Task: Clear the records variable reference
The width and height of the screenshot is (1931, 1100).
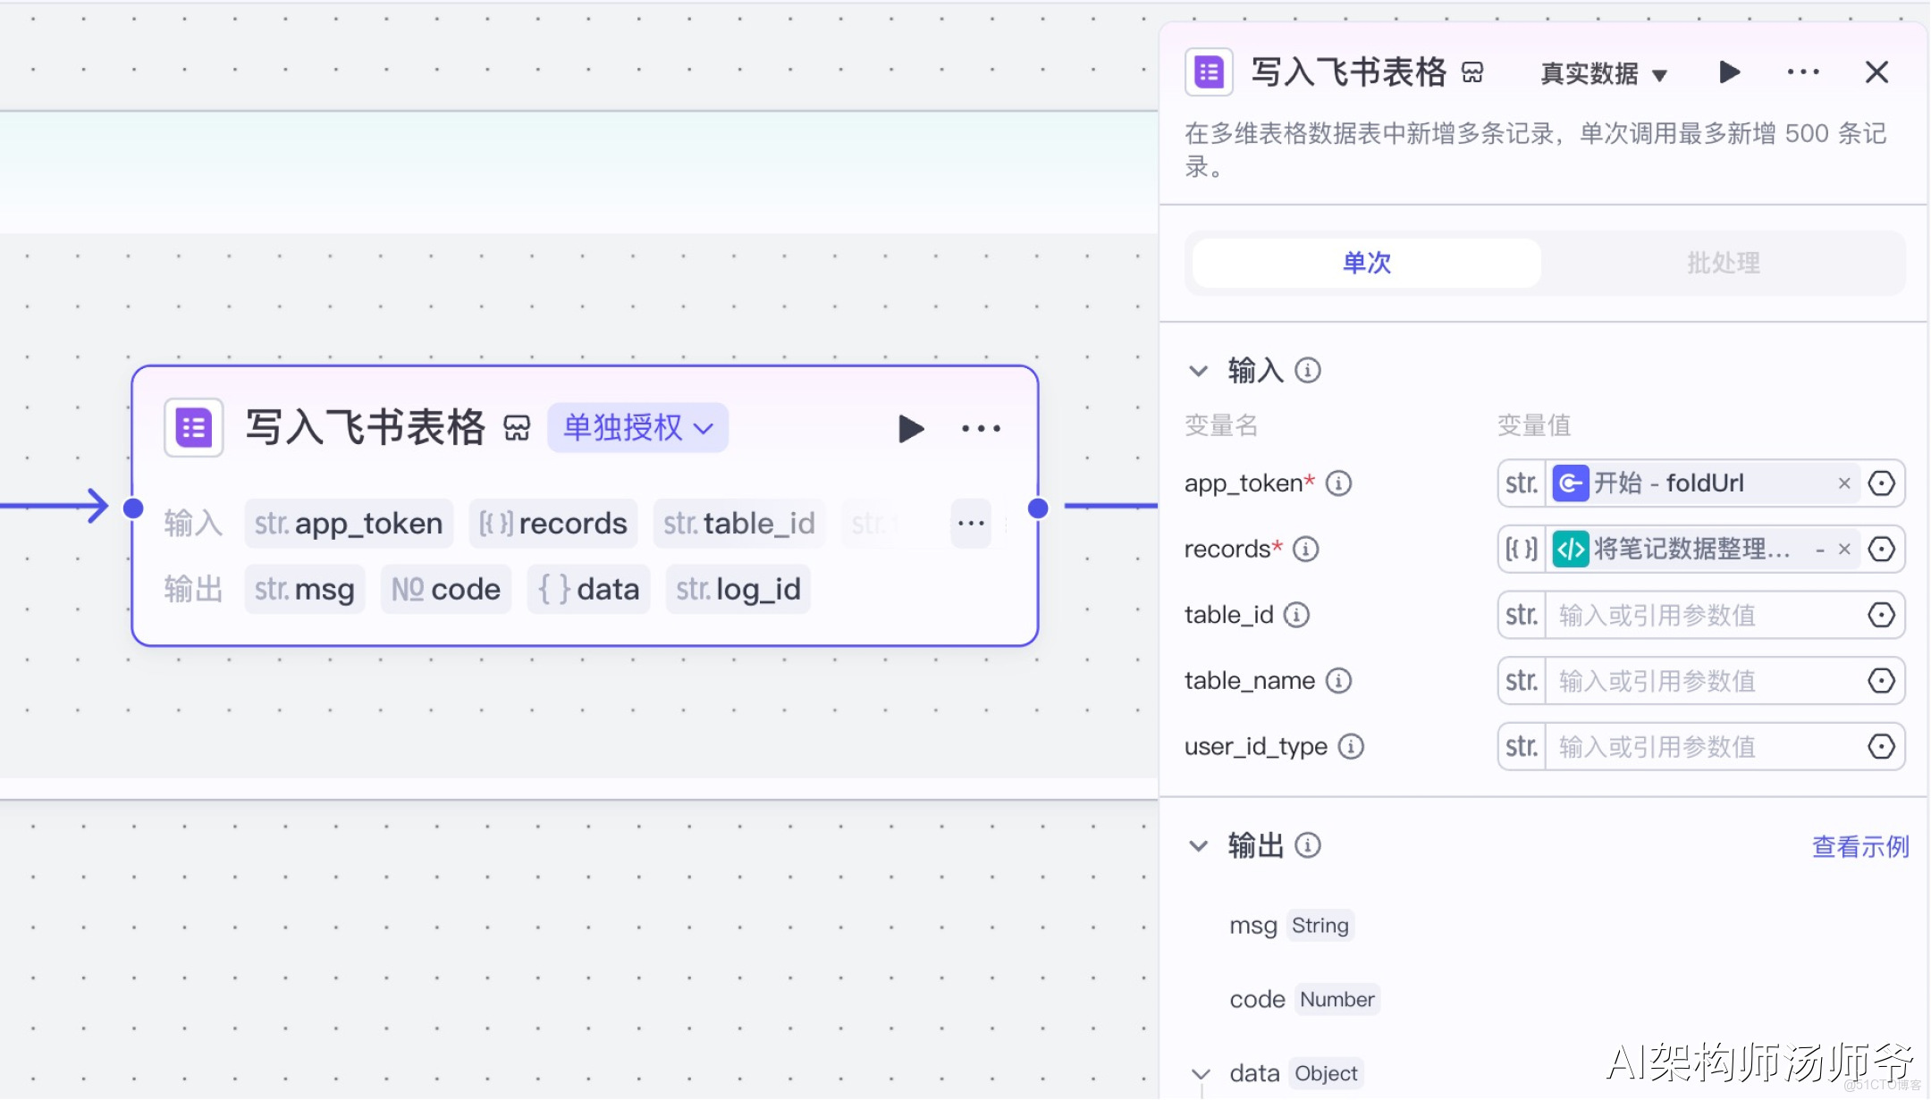Action: 1843,549
